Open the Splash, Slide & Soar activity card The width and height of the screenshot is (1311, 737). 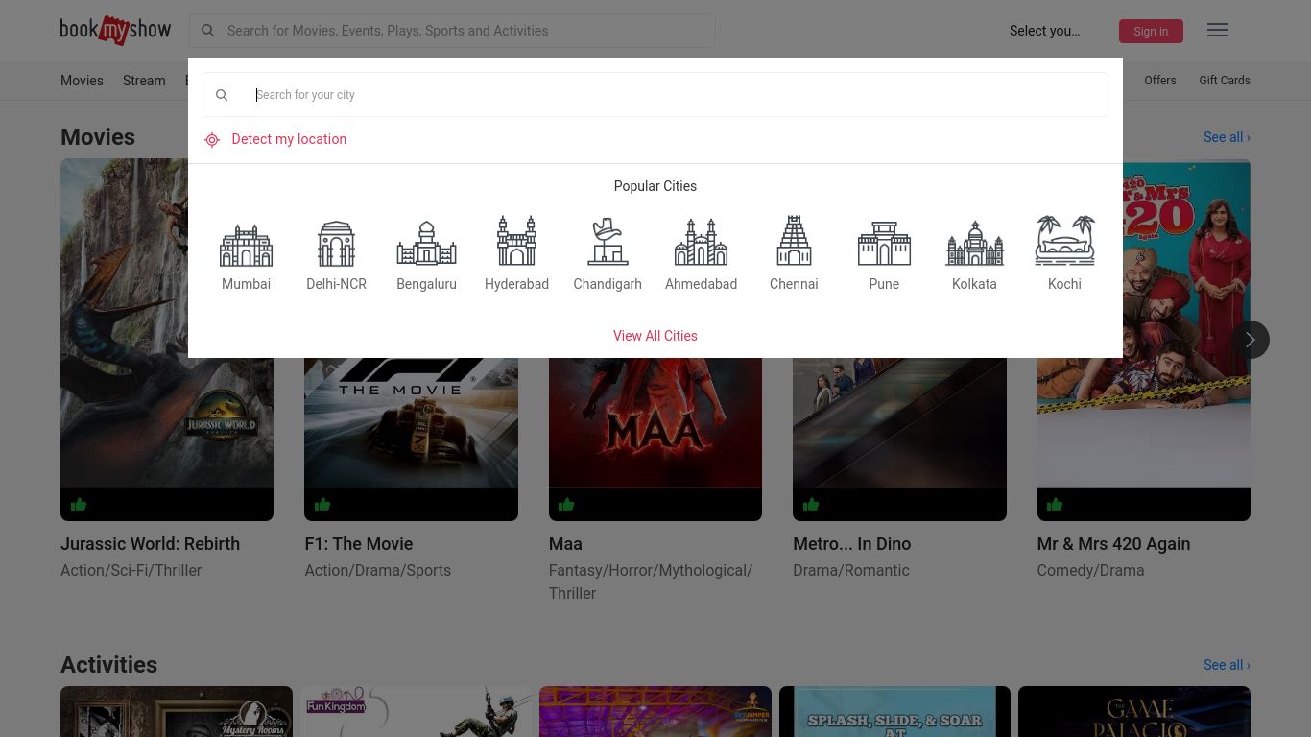tap(894, 711)
